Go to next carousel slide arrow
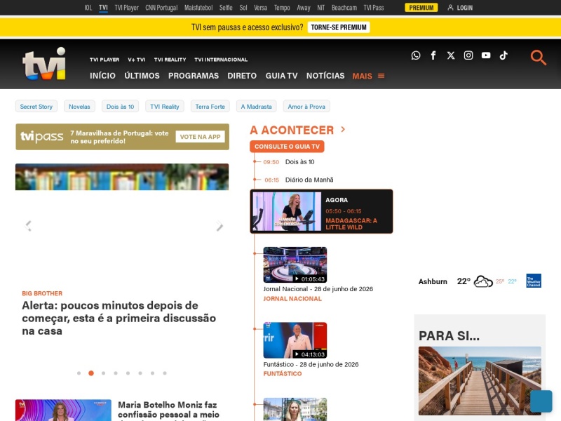Screen dimensions: 561x421 (219, 226)
